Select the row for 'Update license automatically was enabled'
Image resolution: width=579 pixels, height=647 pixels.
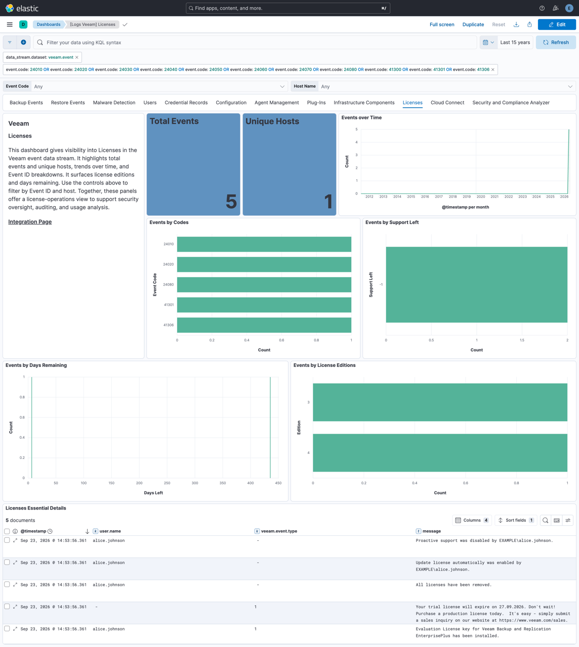coord(7,562)
